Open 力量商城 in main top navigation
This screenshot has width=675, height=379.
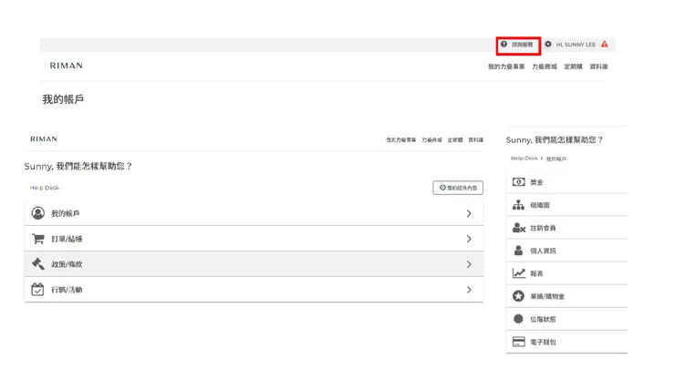pyautogui.click(x=545, y=67)
